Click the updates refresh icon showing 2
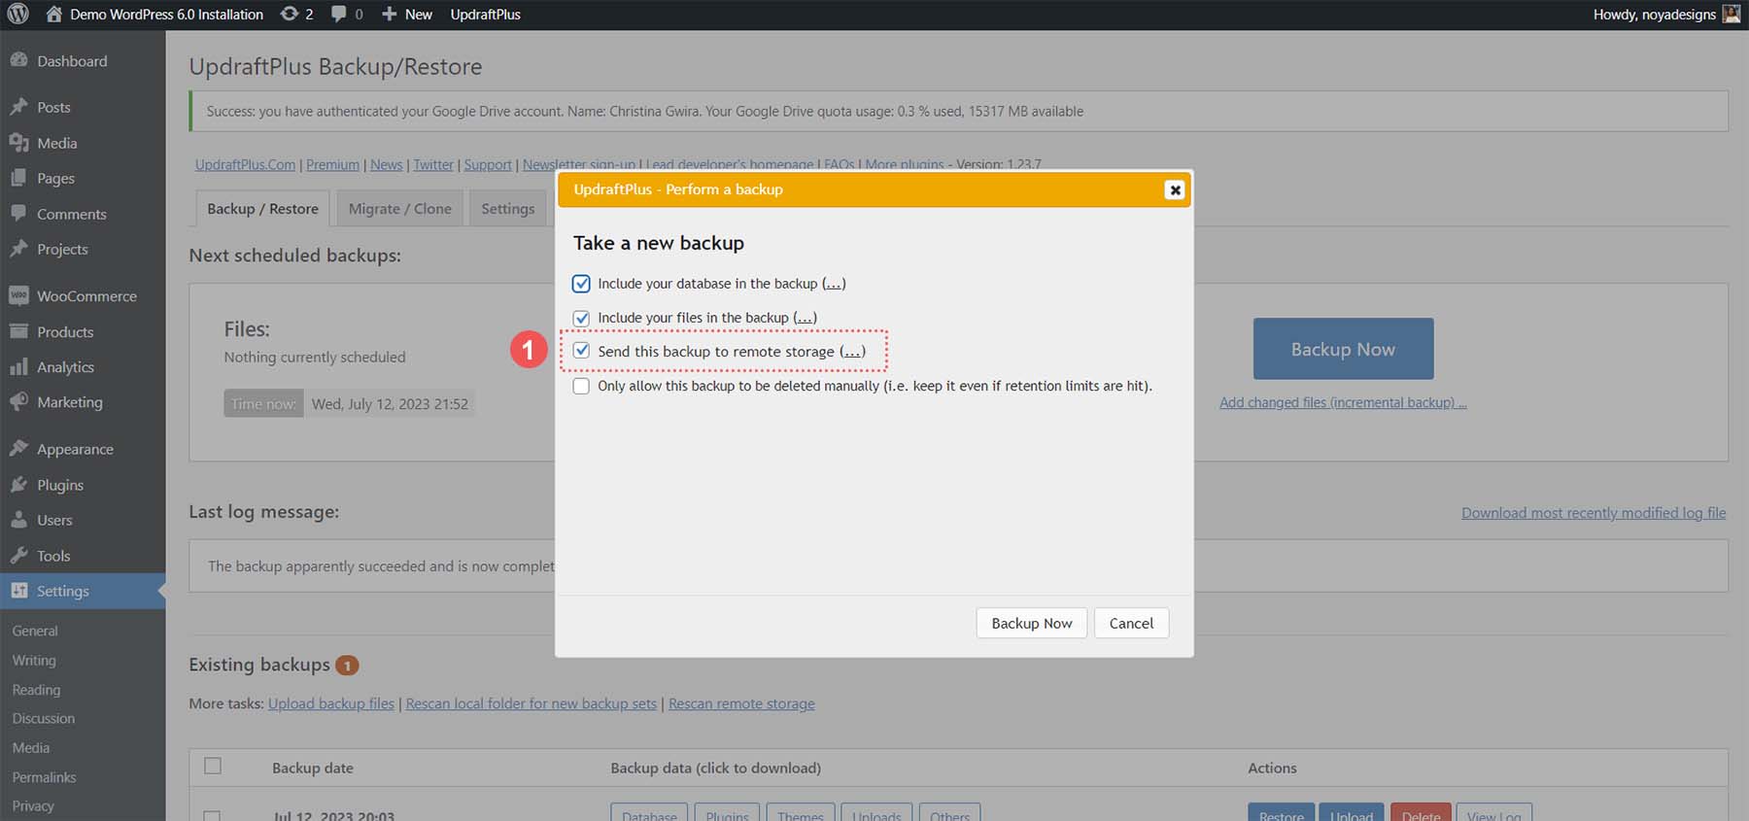 [289, 14]
